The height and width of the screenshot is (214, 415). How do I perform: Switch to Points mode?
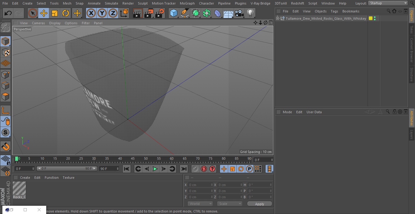[x=5, y=75]
